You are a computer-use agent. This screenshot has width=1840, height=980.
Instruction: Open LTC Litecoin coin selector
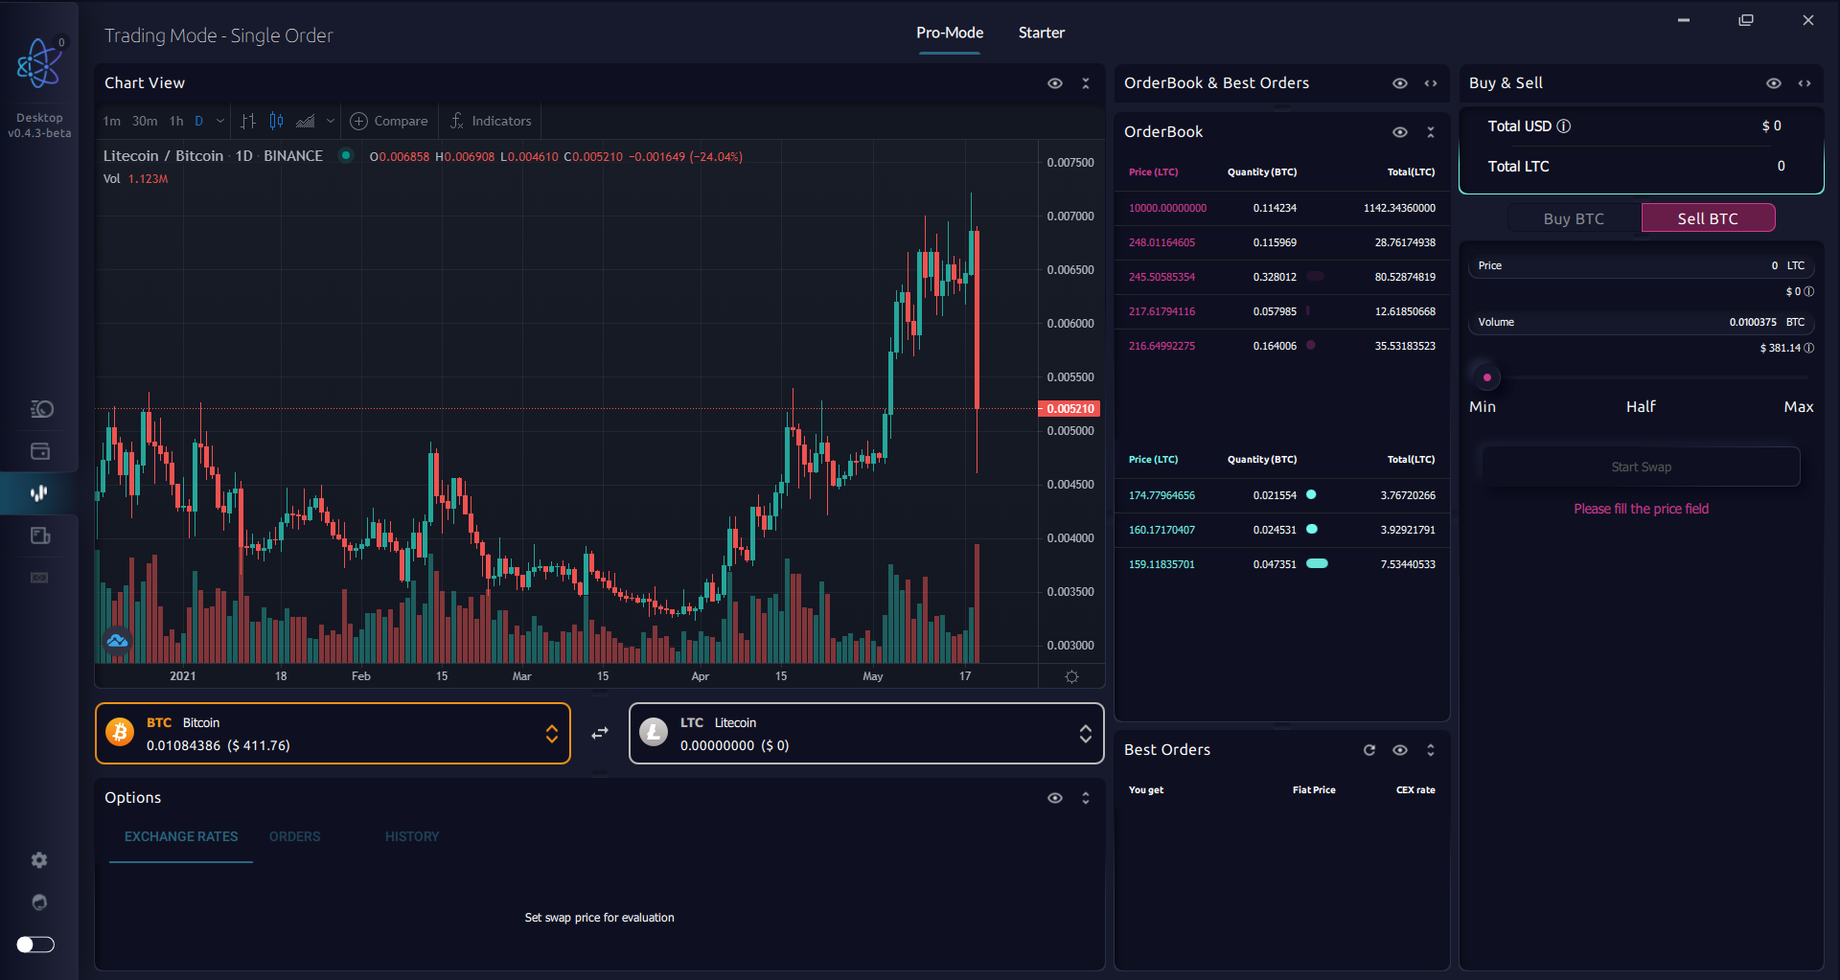(866, 734)
